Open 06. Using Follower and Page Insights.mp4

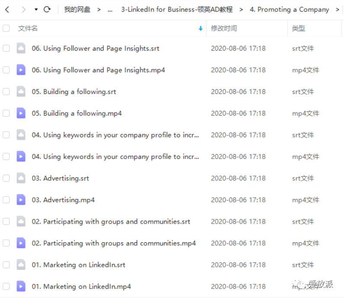(98, 70)
